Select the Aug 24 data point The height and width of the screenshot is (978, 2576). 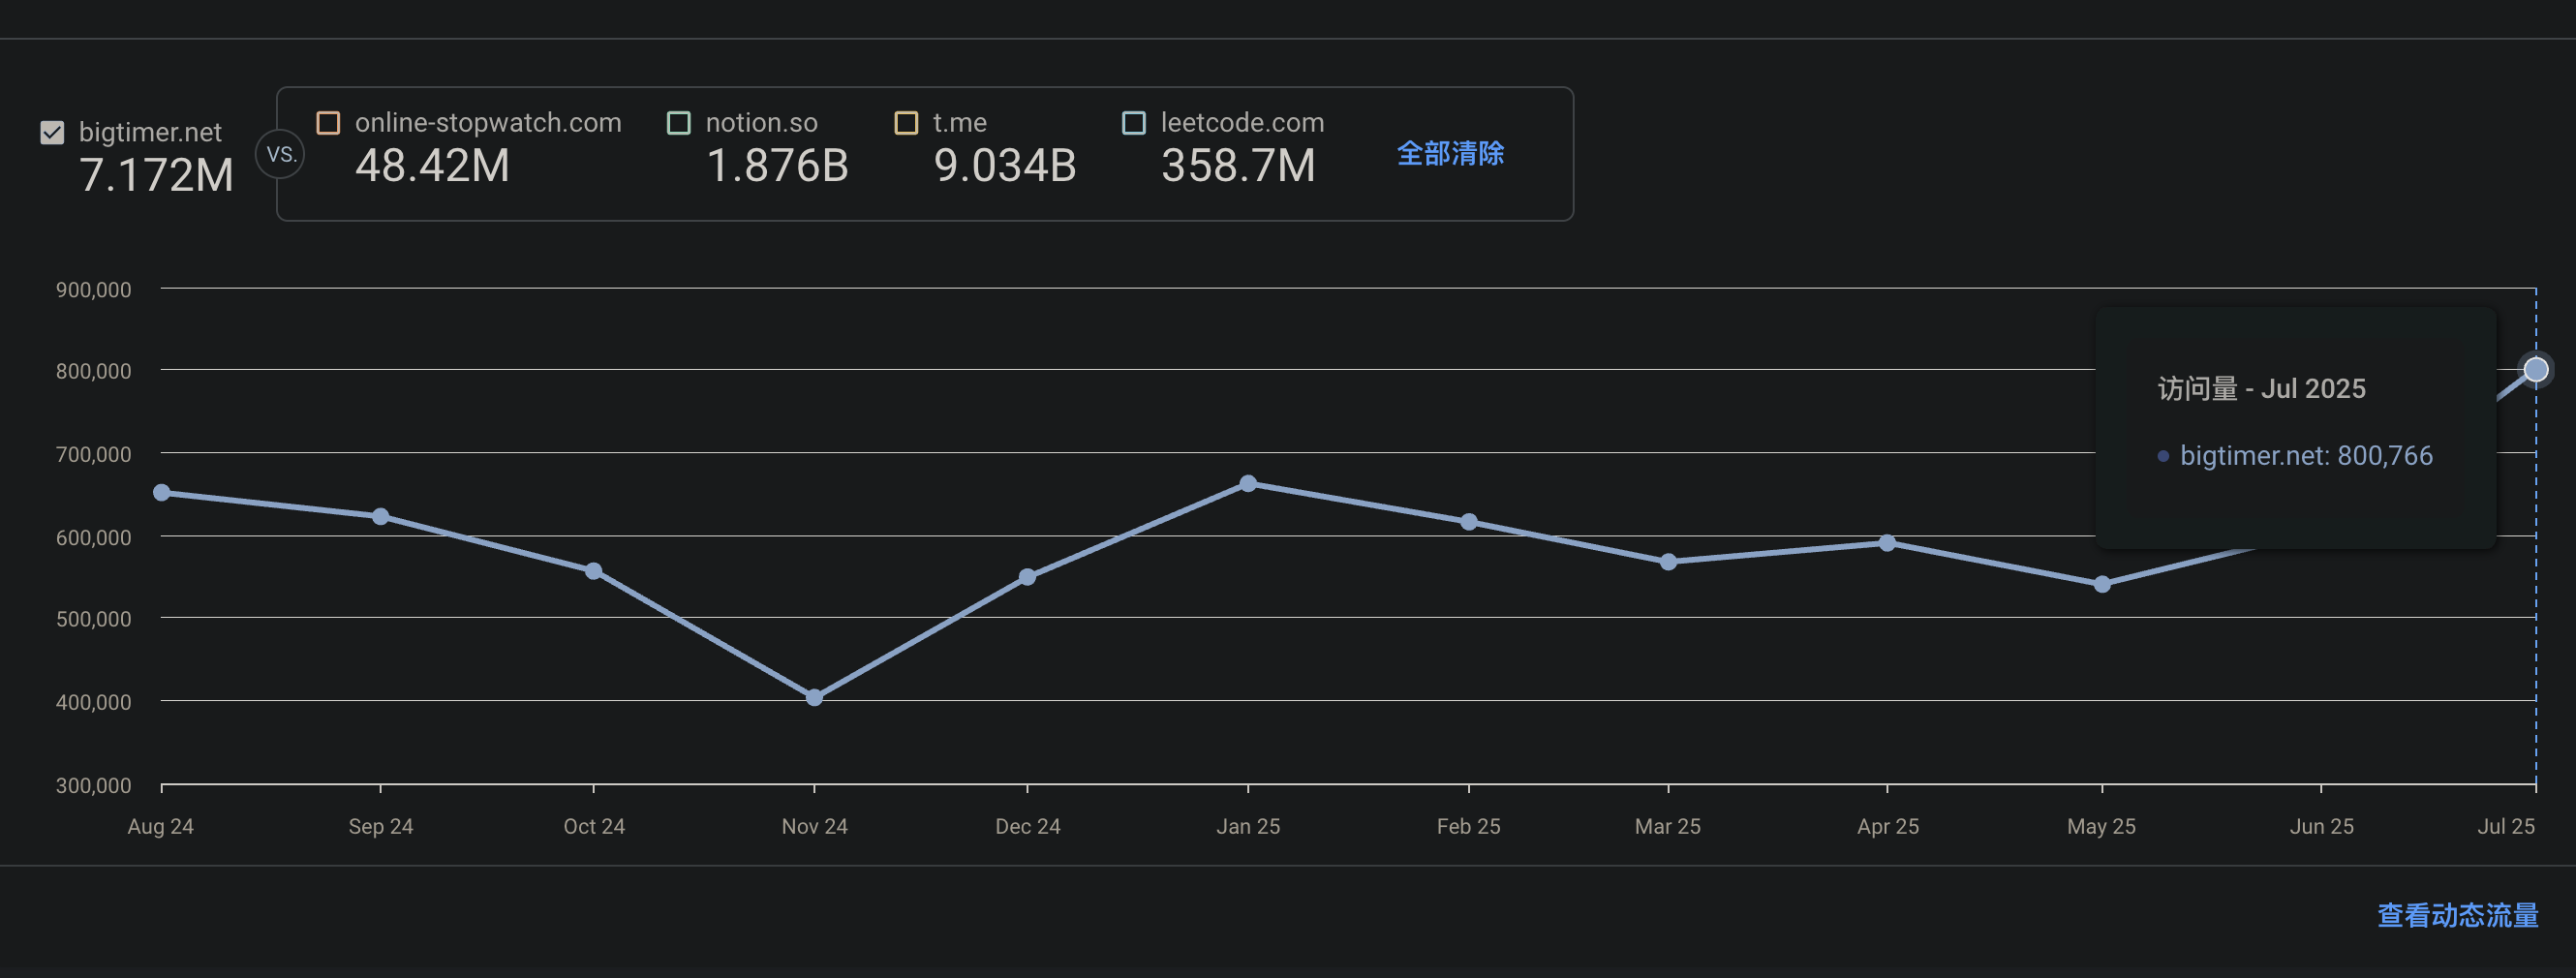pyautogui.click(x=162, y=492)
